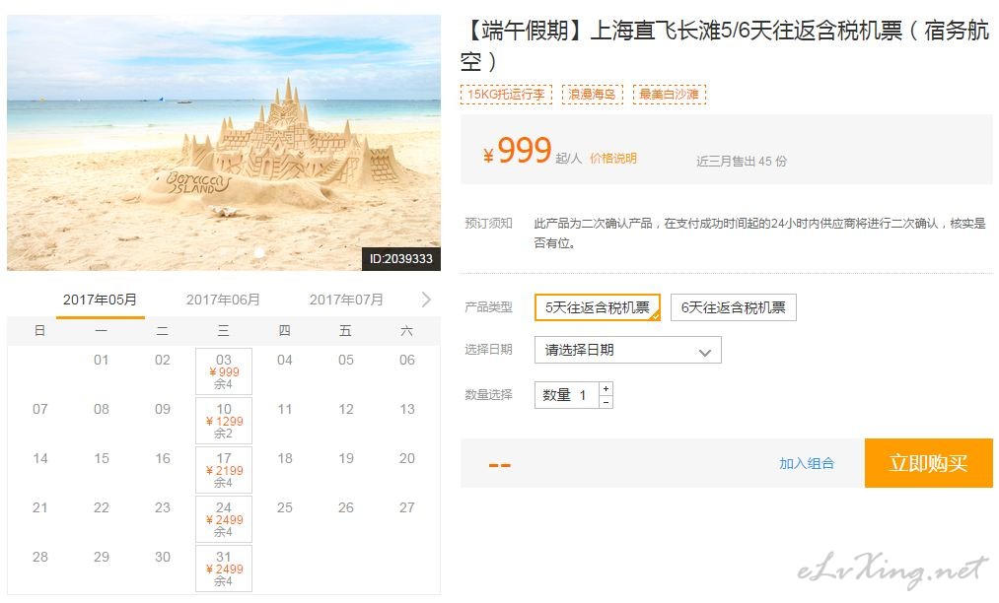Pick May 03 priced ¥999
The width and height of the screenshot is (999, 603).
pos(224,371)
